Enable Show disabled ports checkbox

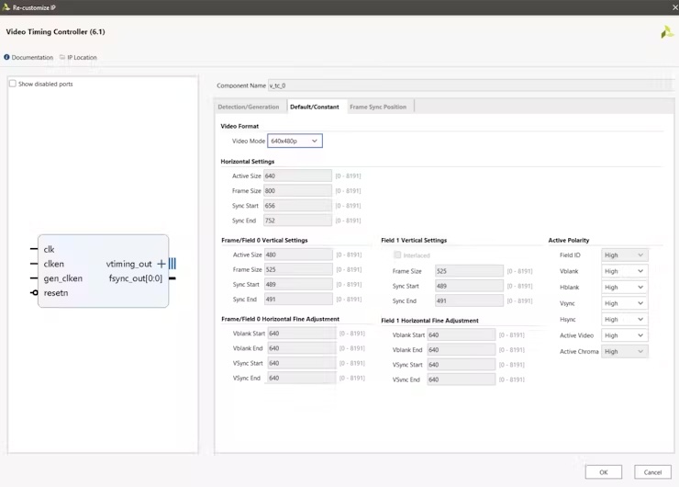pyautogui.click(x=13, y=84)
